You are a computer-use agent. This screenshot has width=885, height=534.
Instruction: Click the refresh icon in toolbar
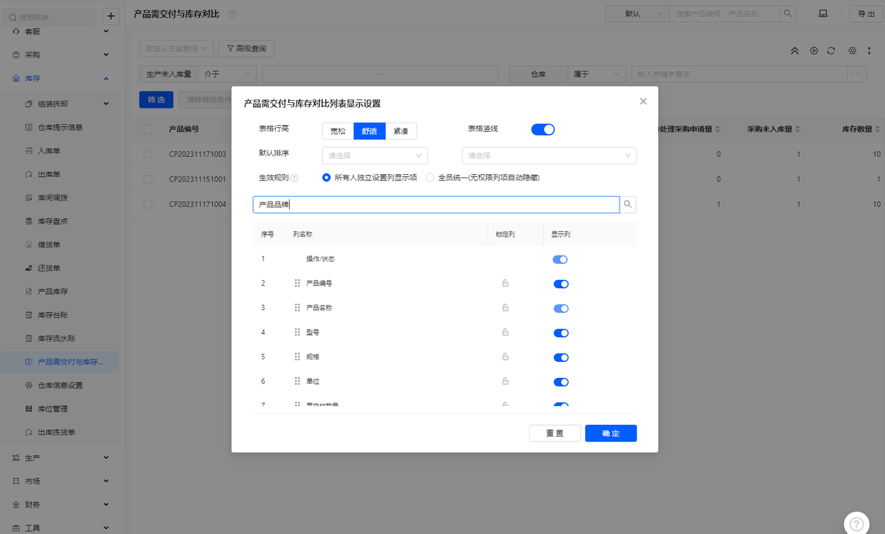click(x=831, y=50)
